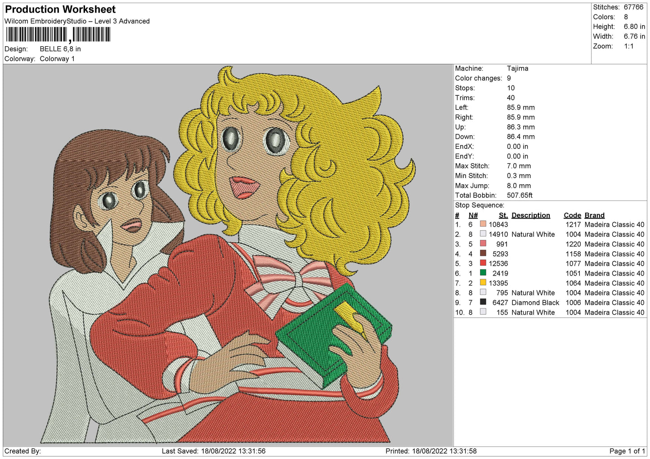
Task: Click the Colors value 8 in the header
Action: coord(626,17)
